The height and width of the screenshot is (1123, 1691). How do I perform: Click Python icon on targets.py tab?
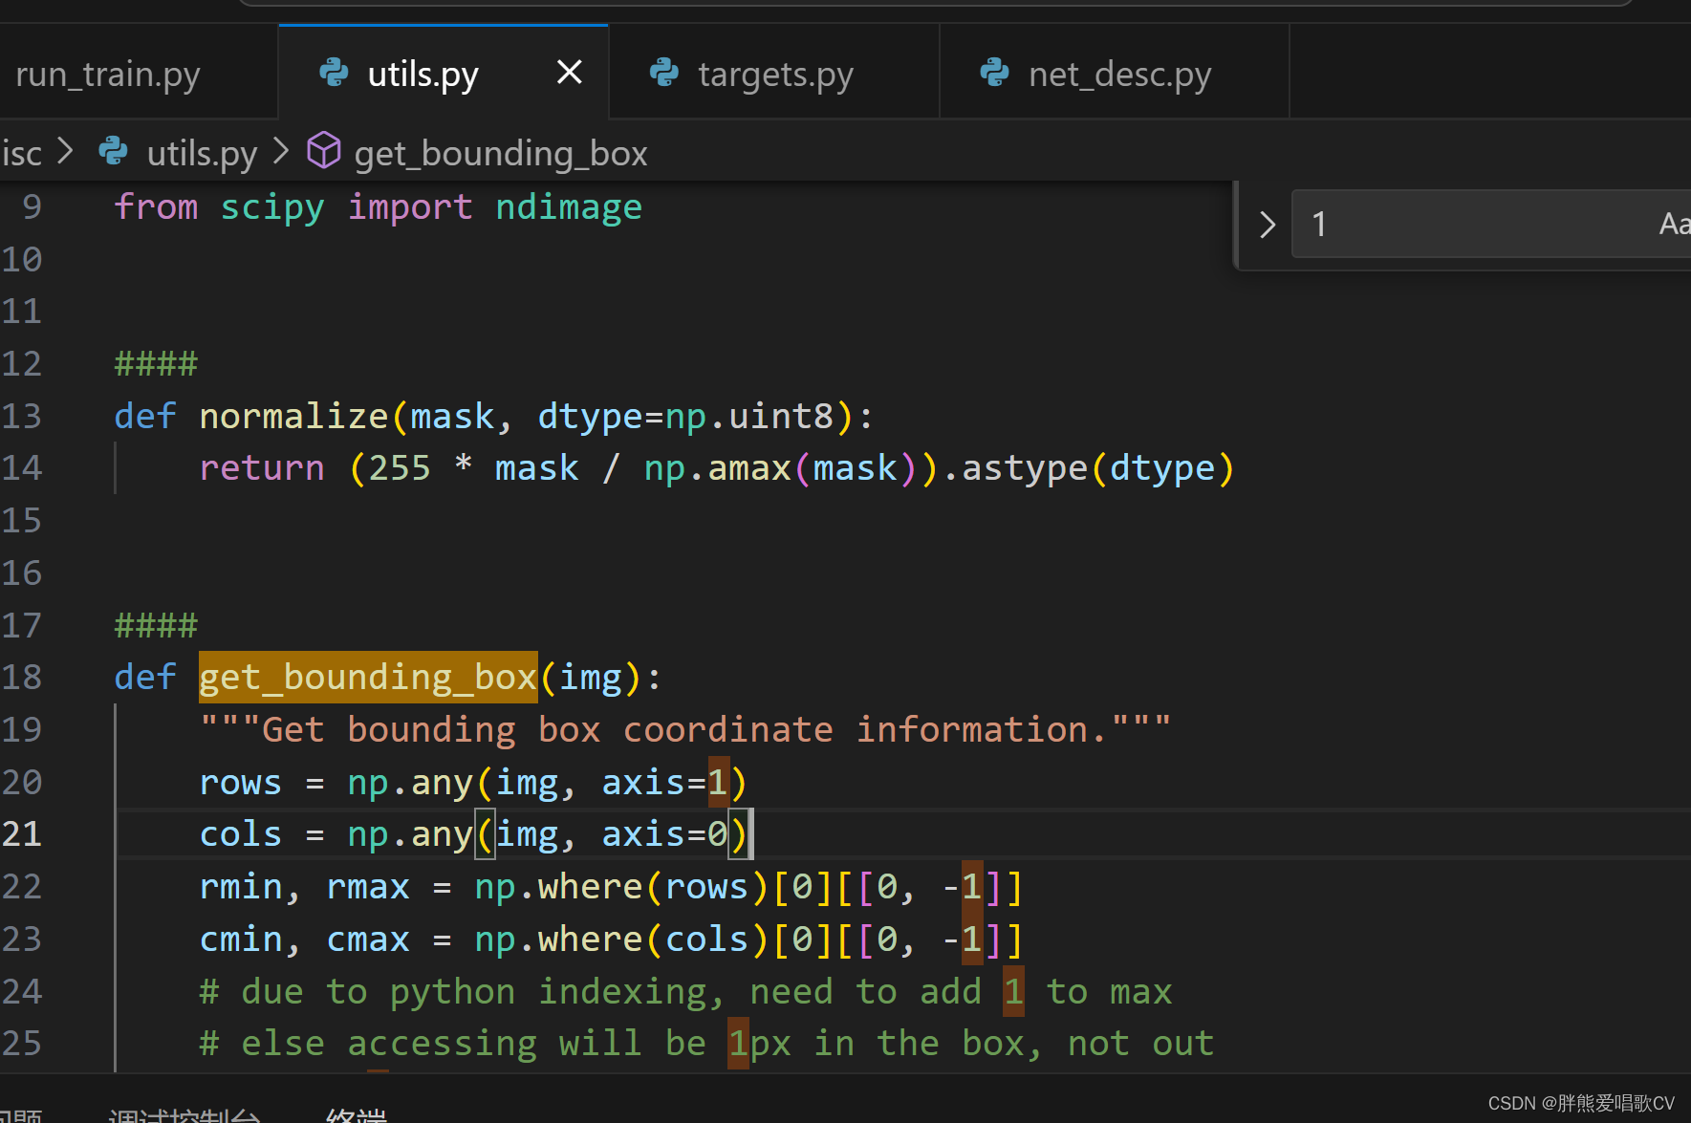click(x=664, y=73)
